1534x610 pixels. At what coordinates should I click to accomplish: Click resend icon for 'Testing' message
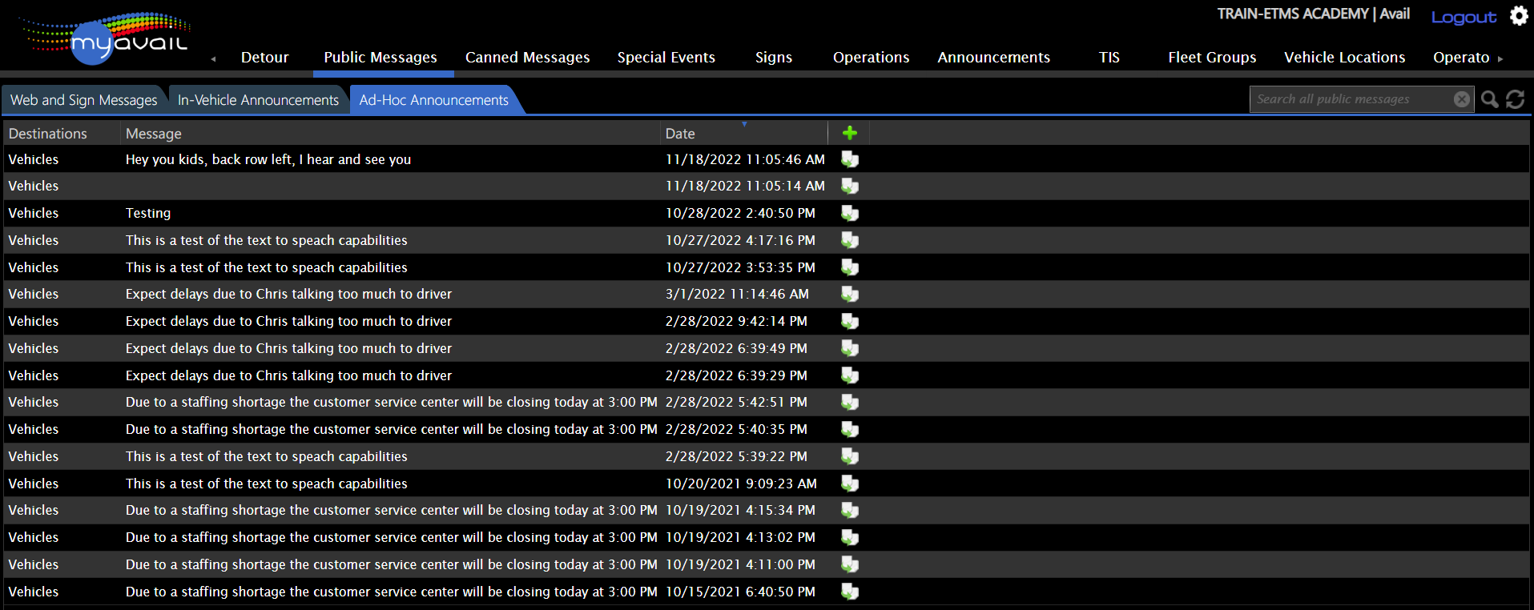click(850, 213)
